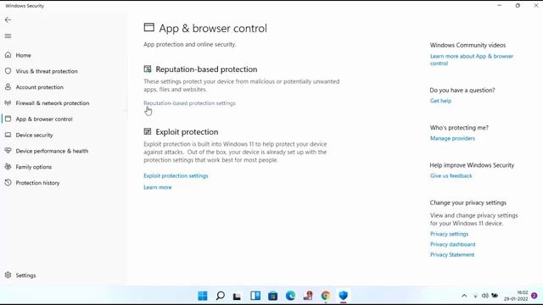The image size is (543, 305).
Task: Select App & browser control in the sidebar
Action: 44,119
